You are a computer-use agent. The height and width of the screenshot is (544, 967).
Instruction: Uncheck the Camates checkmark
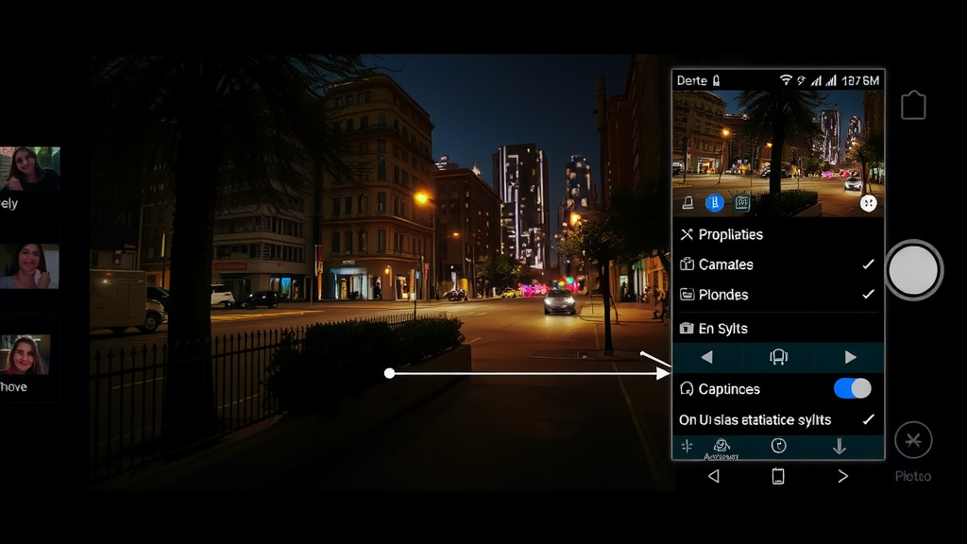pos(868,264)
